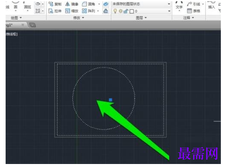Select the Fillet (圆角) tool
This screenshot has height=167, width=226.
[x=89, y=4]
